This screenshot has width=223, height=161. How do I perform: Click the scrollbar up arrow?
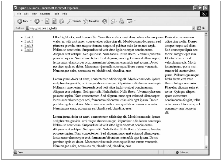click(x=206, y=34)
